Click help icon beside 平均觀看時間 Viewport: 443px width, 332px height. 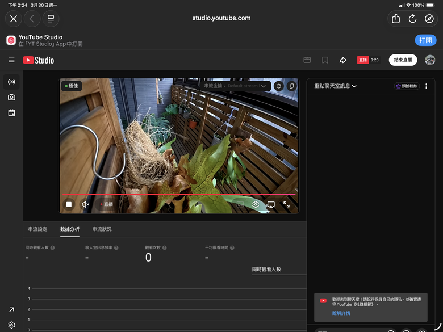pos(232,248)
